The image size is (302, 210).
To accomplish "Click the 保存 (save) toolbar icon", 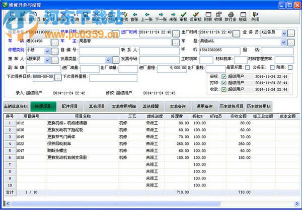I will (x=86, y=17).
